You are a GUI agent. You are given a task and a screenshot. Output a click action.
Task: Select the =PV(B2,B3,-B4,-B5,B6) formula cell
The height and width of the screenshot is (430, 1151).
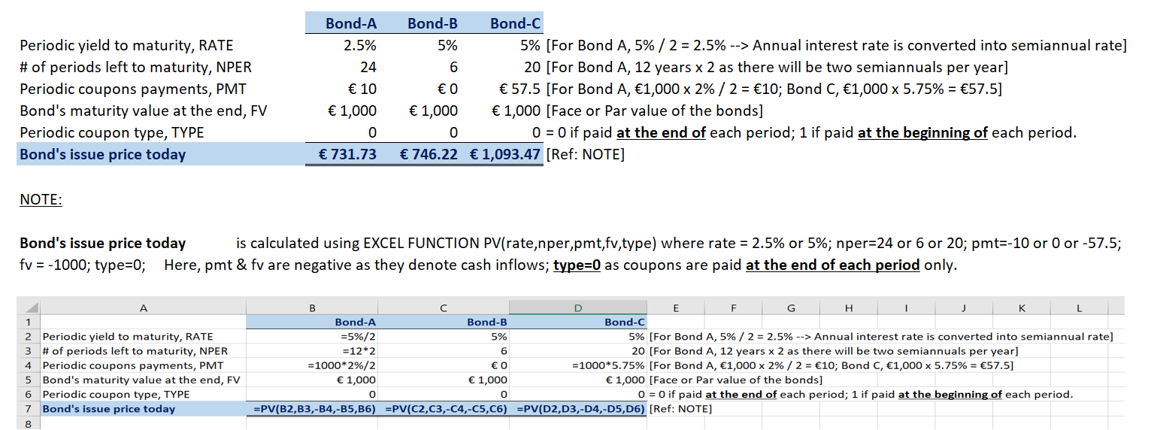pyautogui.click(x=316, y=409)
